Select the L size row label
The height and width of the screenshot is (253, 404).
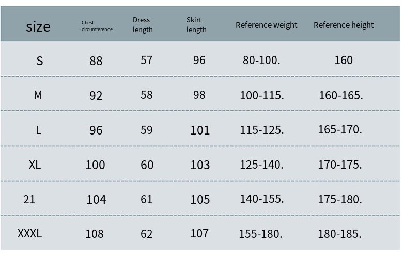(x=38, y=130)
